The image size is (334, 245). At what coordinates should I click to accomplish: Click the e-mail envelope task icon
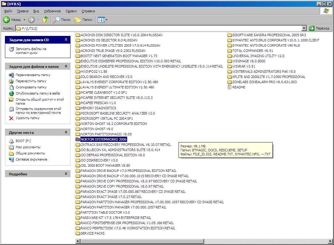click(x=11, y=109)
